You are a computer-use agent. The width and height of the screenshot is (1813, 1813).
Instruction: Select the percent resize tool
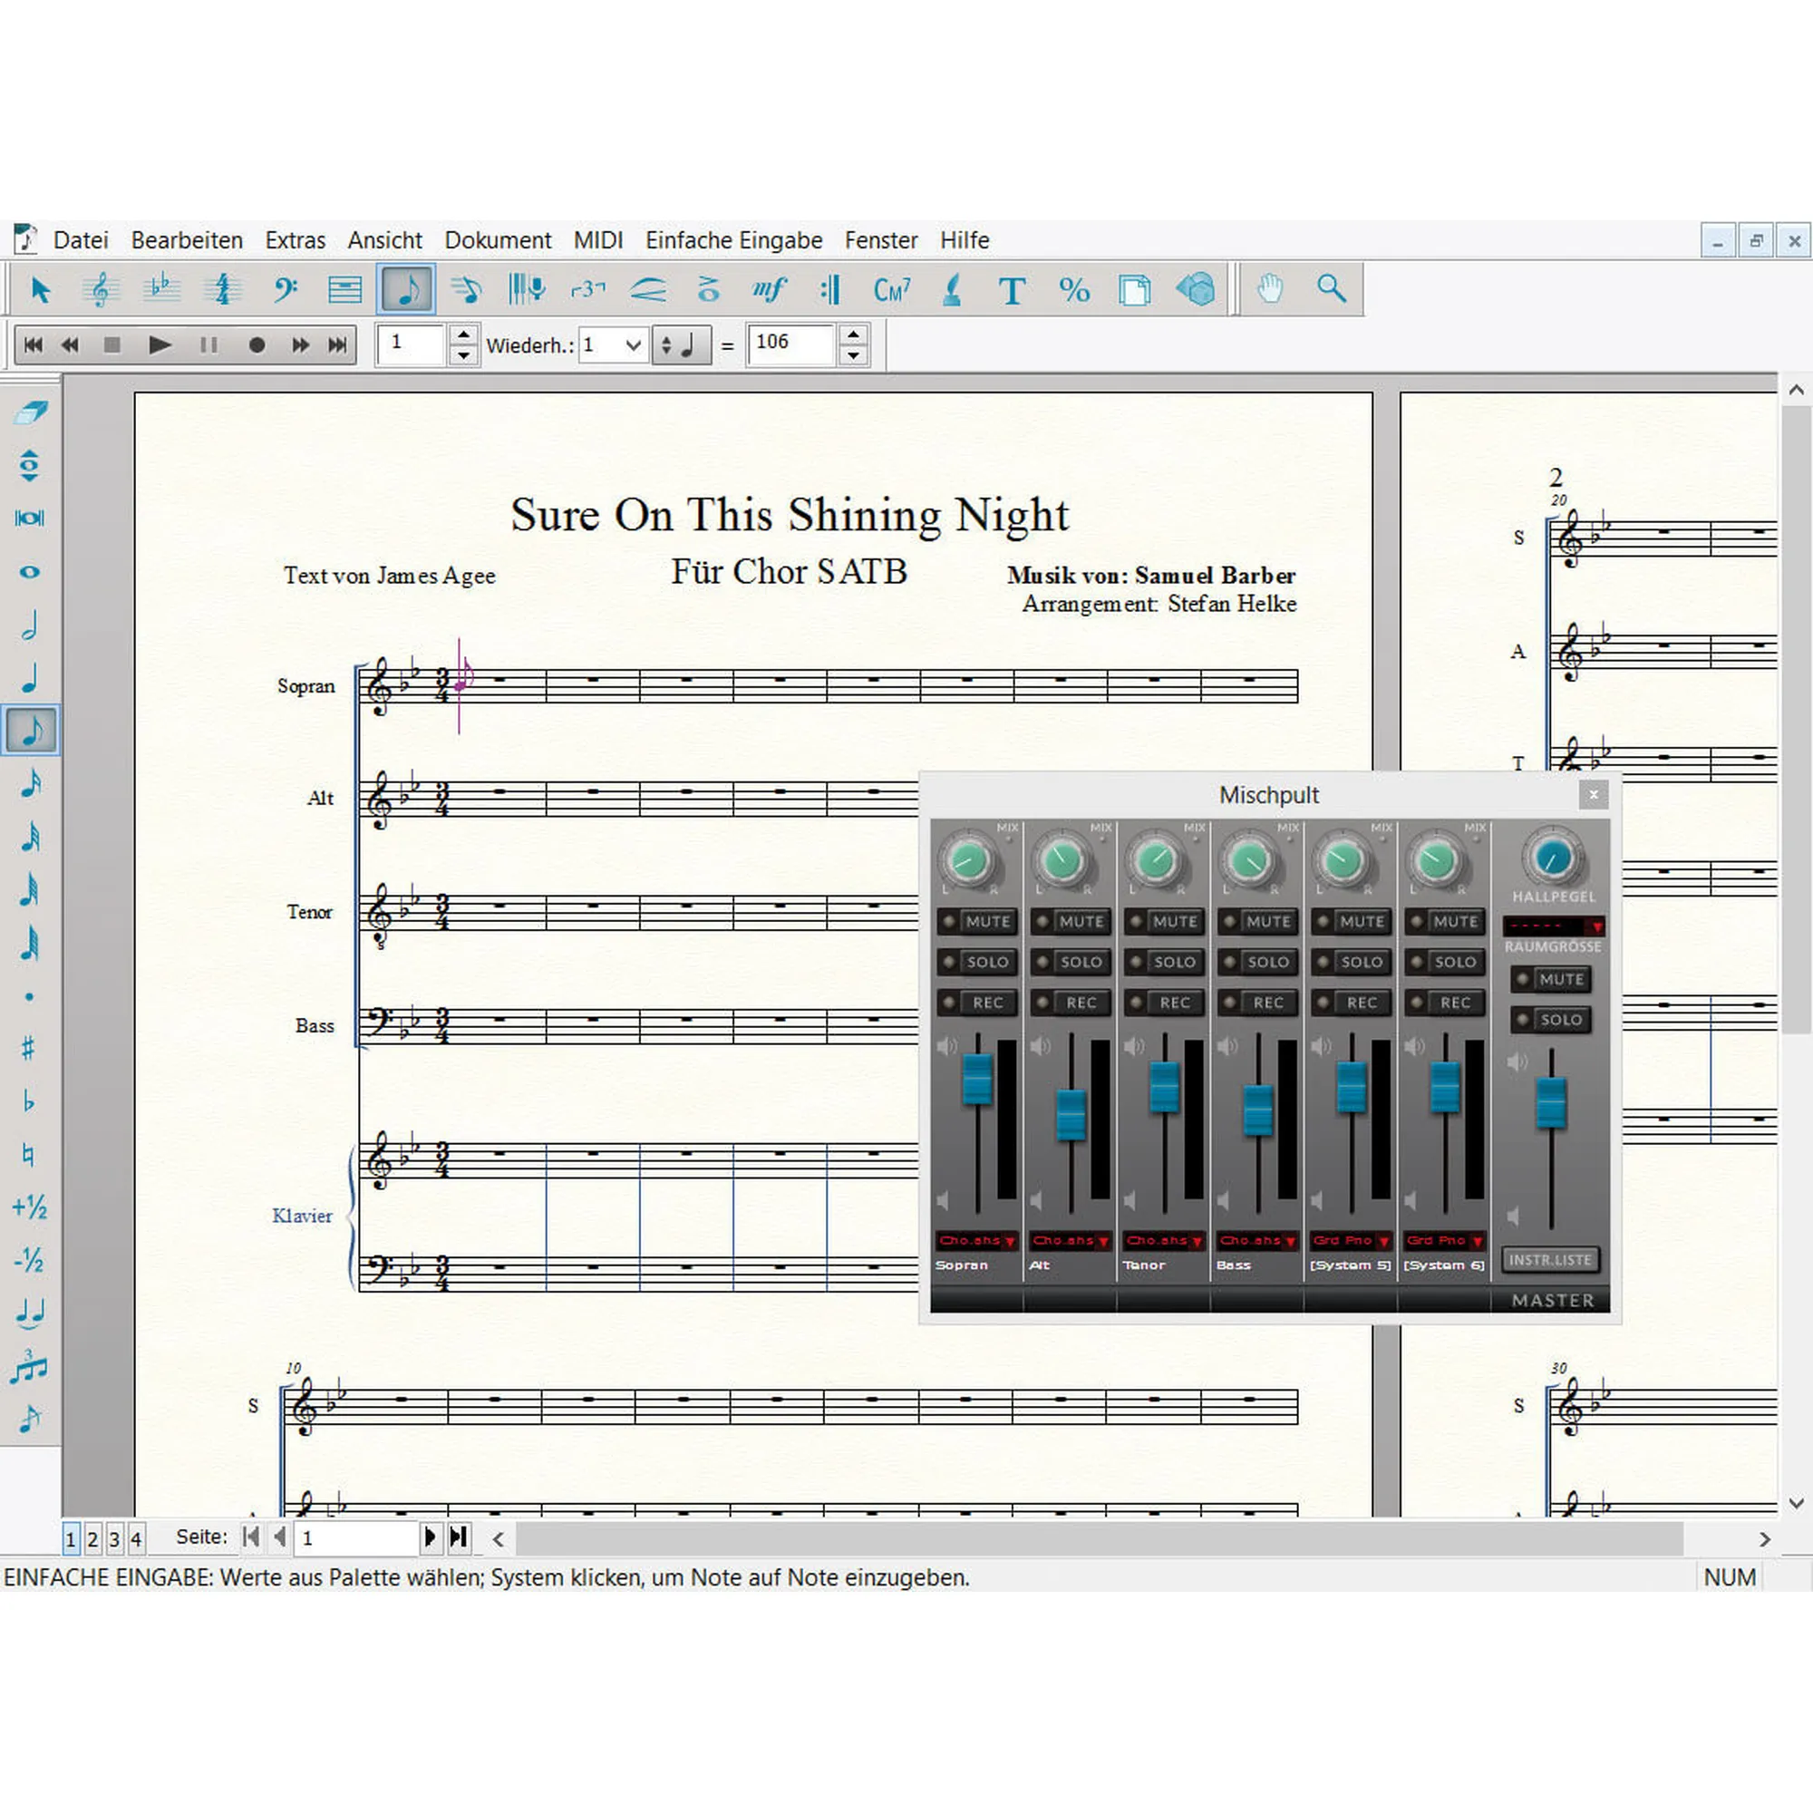coord(1073,289)
